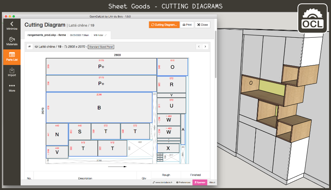Click the Millimeter unit label
Image resolution: width=331 pixels, height=190 pixels.
[99, 35]
